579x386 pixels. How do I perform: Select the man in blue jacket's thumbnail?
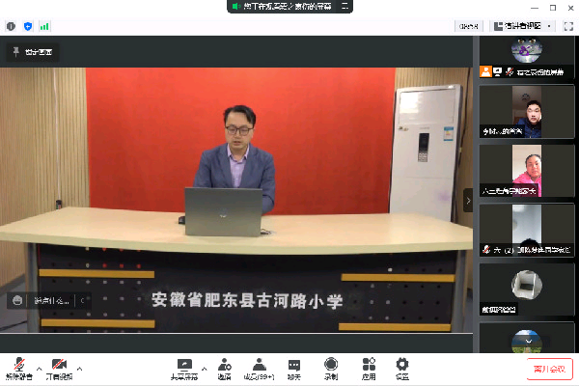[x=527, y=112]
